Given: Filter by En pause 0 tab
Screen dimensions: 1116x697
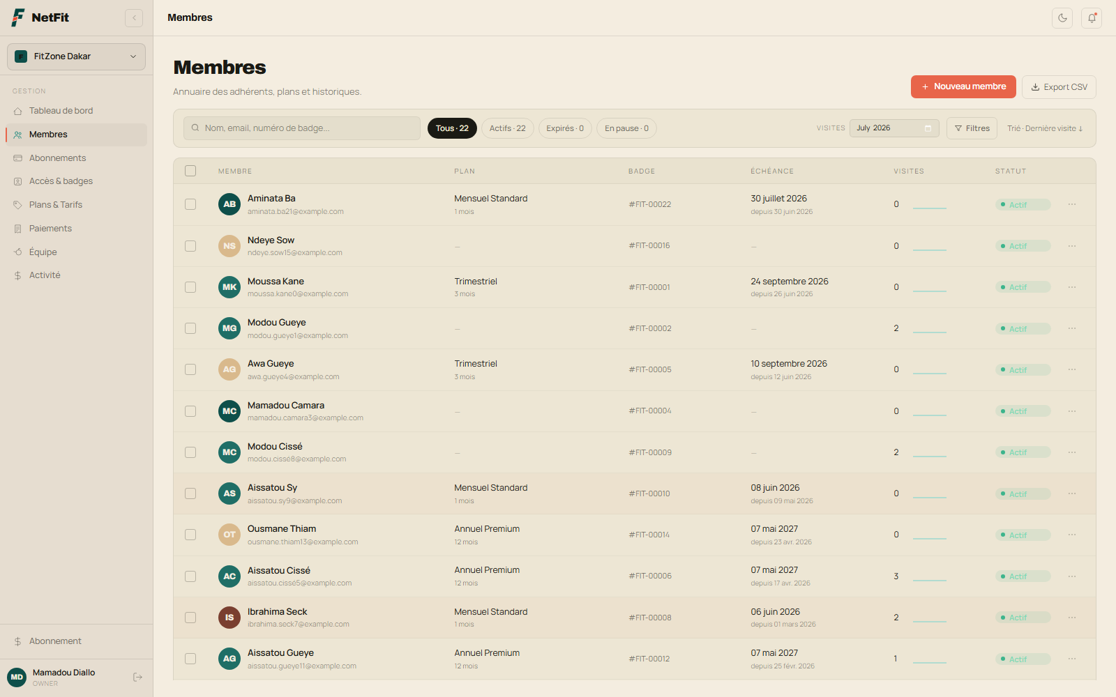Looking at the screenshot, I should pyautogui.click(x=626, y=128).
